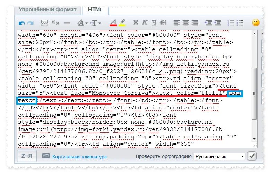The image size is (270, 174).
Task: Insert a cut (spoiler) block
Action: (44, 23)
